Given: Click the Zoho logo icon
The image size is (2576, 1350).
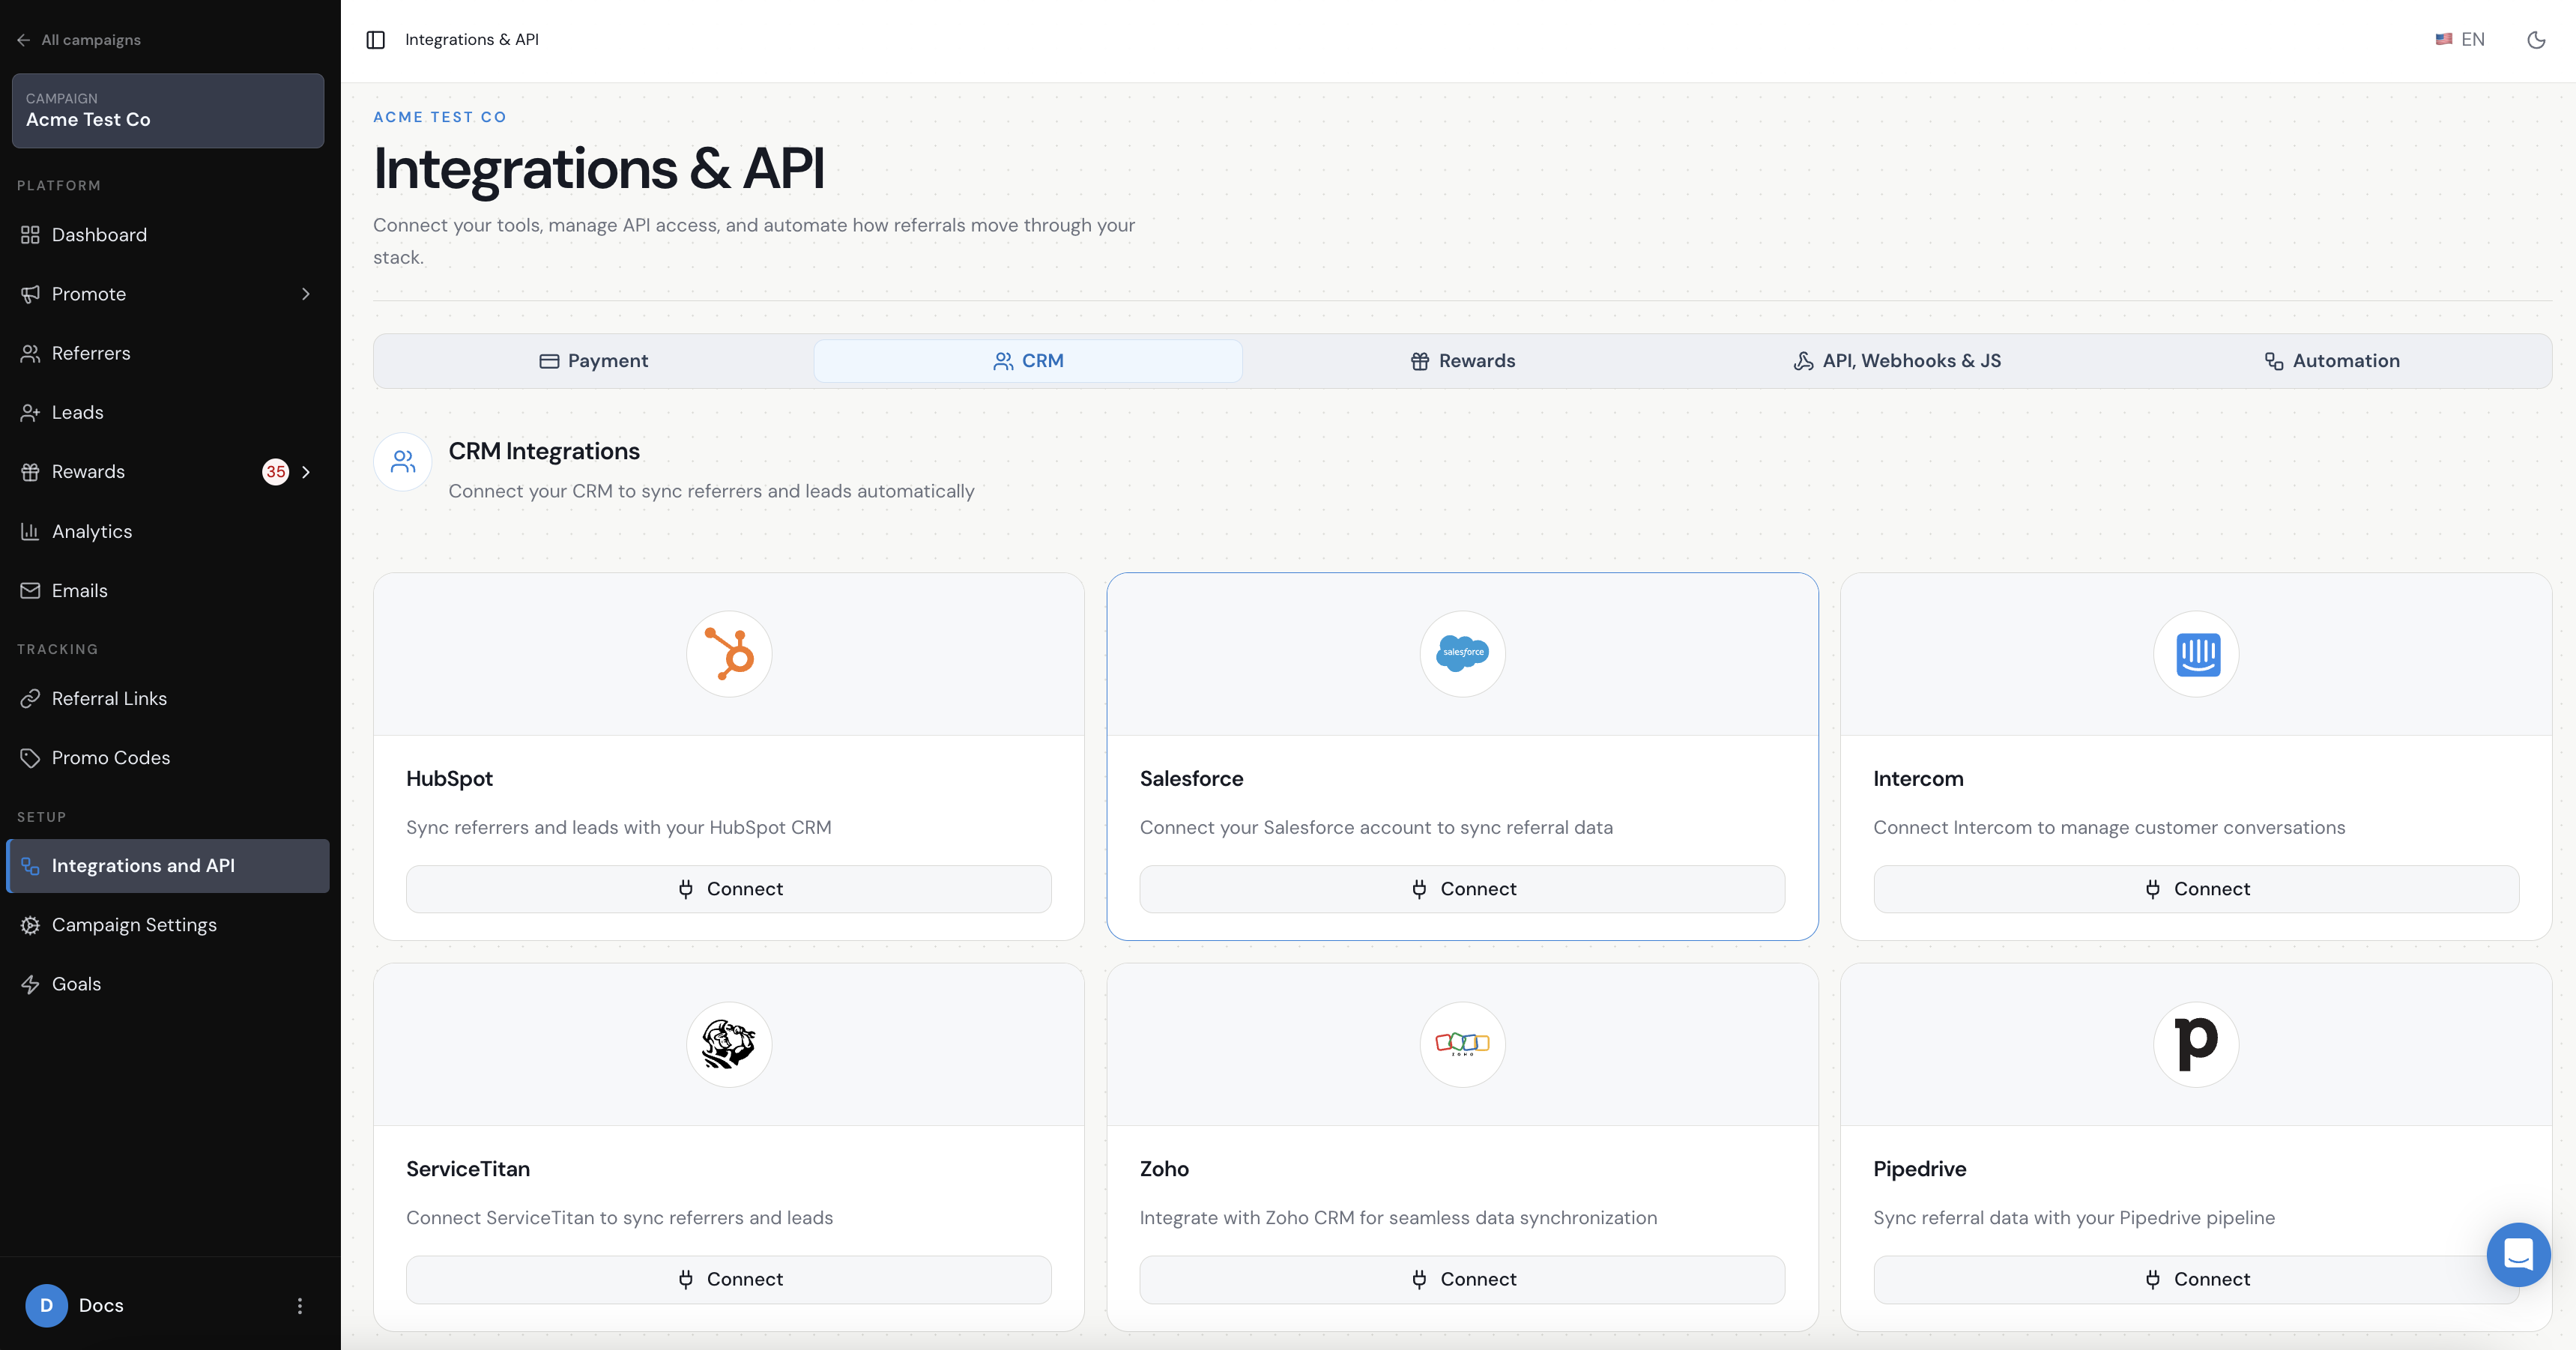Looking at the screenshot, I should (x=1462, y=1044).
